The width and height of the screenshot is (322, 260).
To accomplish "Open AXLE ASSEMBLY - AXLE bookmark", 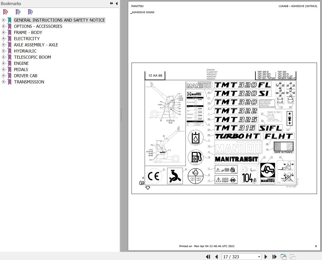I will [36, 45].
